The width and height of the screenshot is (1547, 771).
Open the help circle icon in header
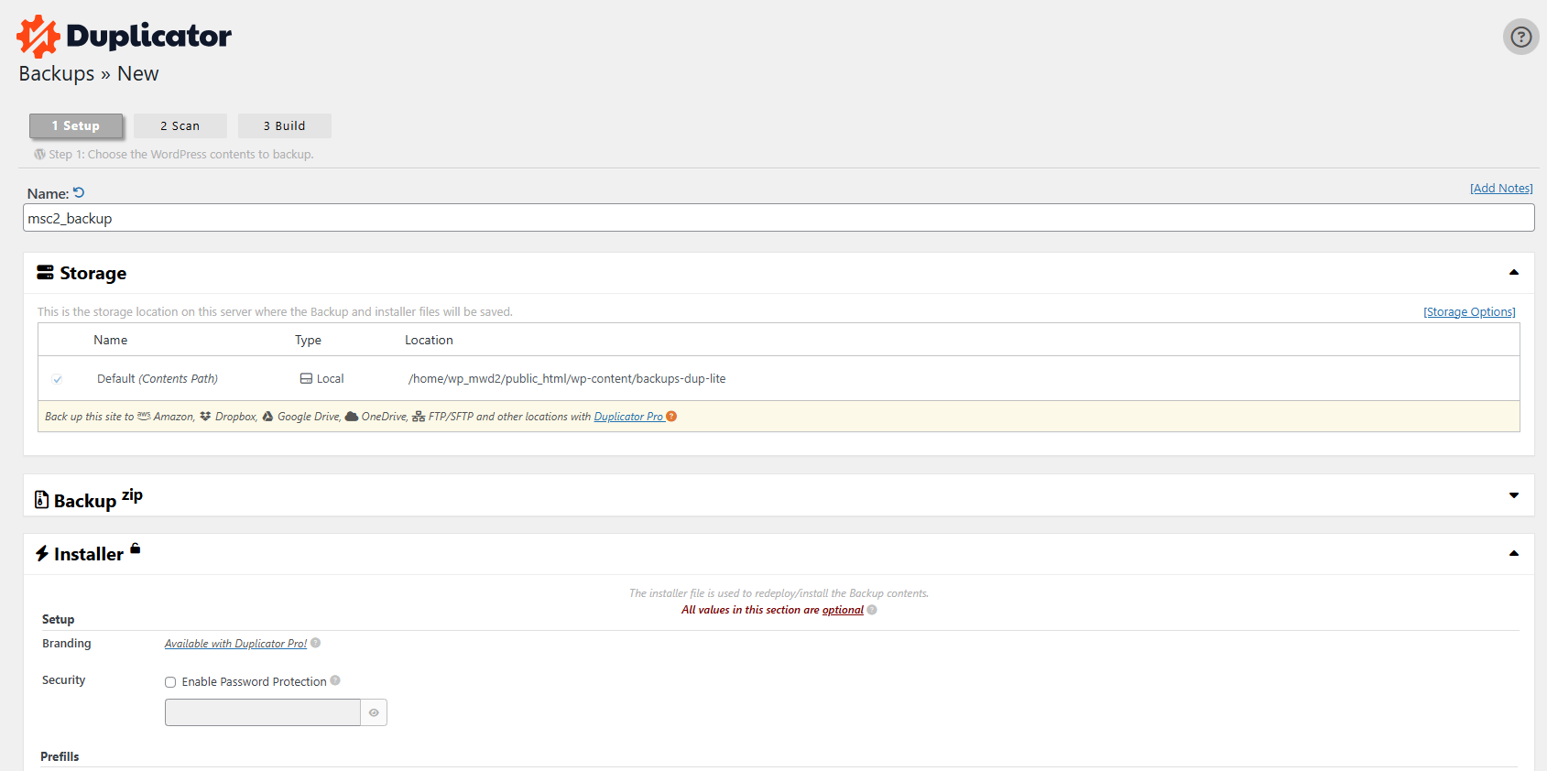[x=1520, y=37]
